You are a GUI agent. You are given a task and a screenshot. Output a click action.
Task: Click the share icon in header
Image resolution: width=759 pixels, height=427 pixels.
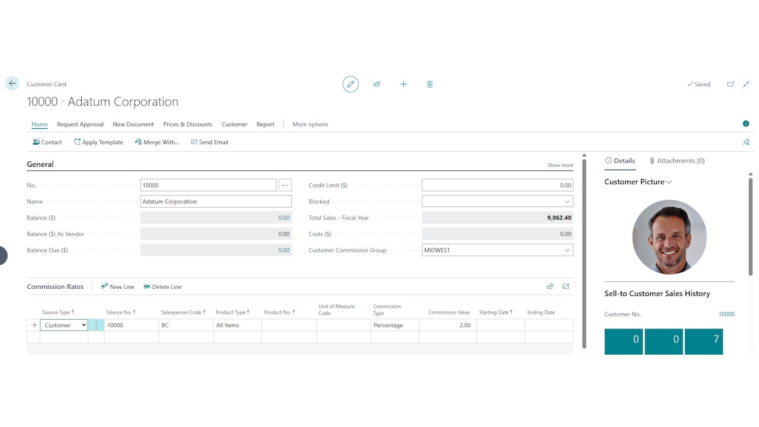[377, 84]
